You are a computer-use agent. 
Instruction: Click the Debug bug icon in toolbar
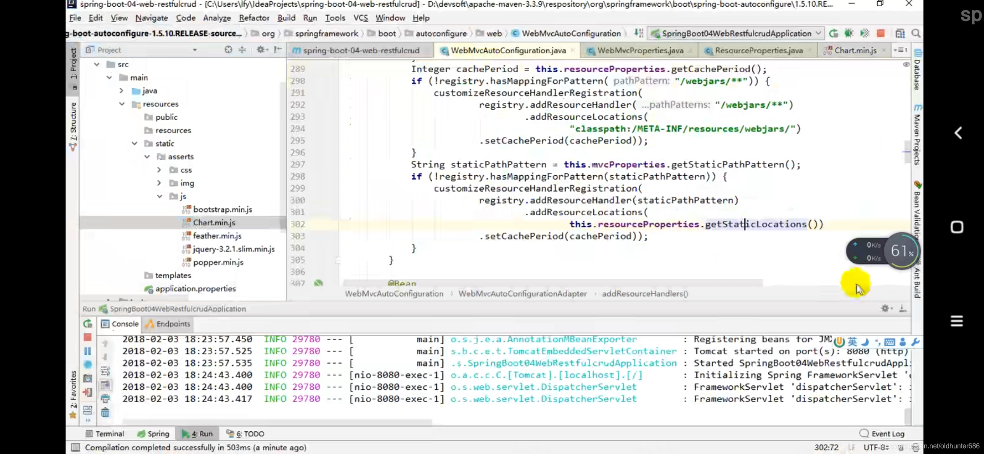[849, 33]
